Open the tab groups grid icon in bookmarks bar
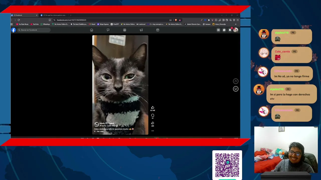Screen dimensions: 321x180 [12, 24]
